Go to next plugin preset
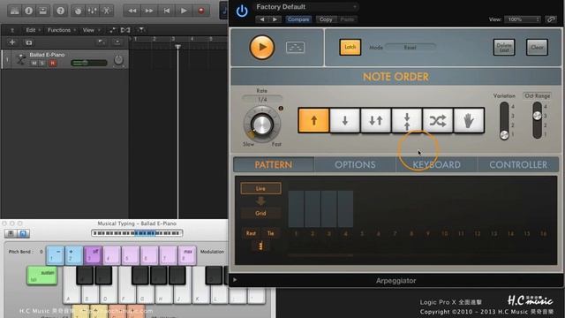Screen dimensions: 565x318 (x=275, y=19)
